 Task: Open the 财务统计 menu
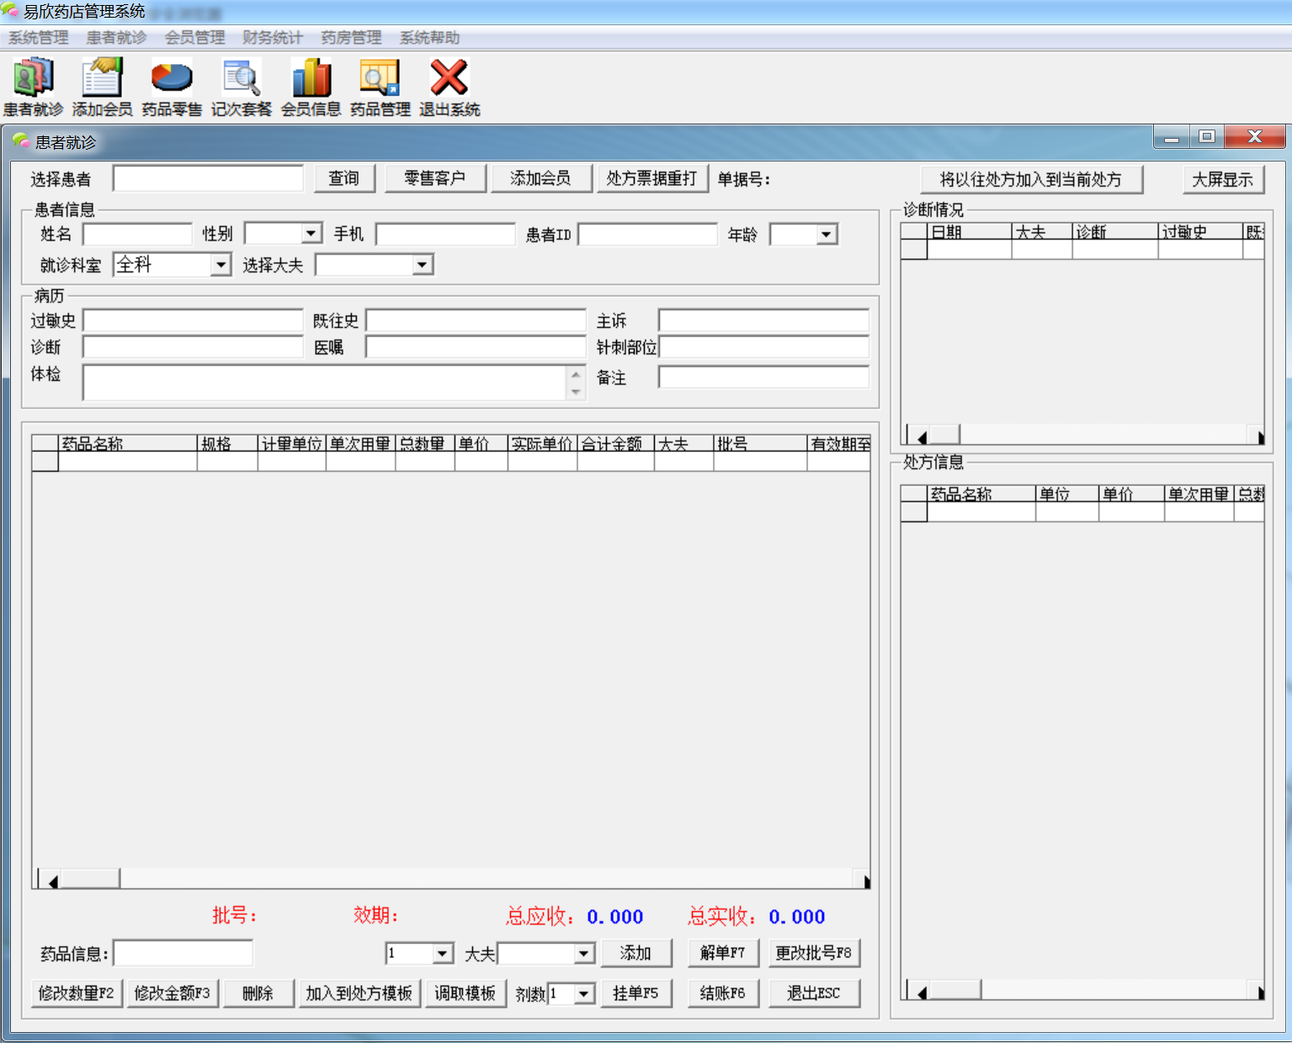pos(273,38)
